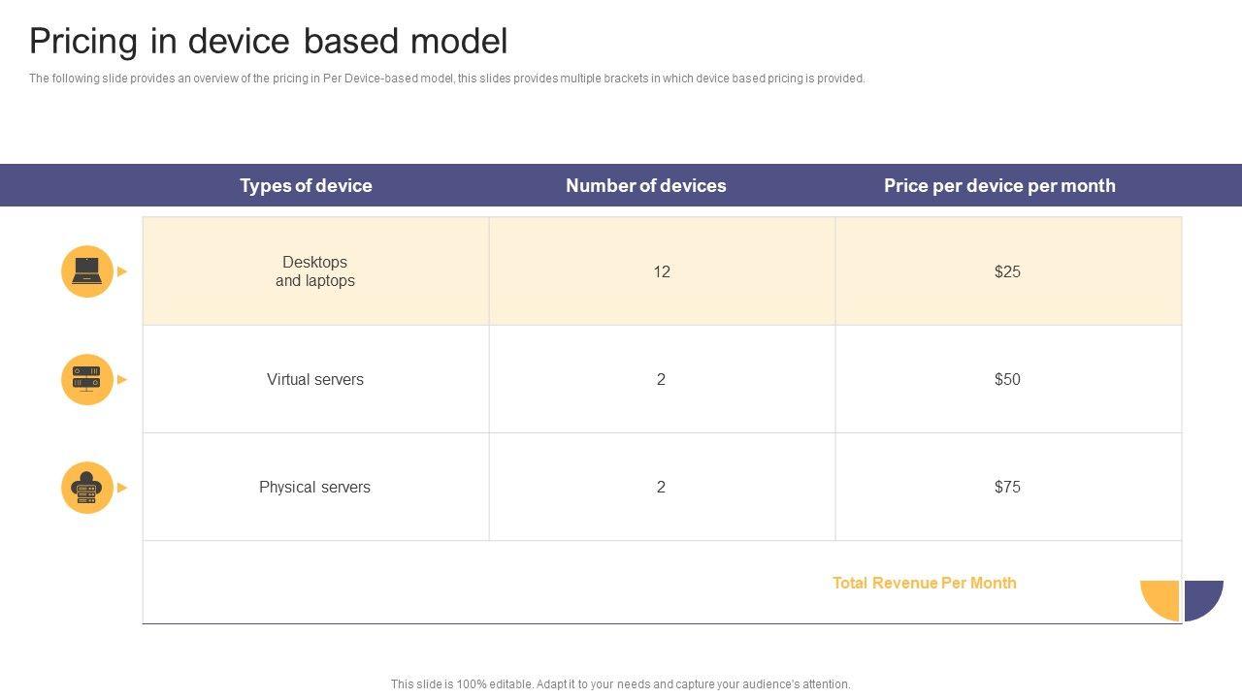Select the cell showing 12 devices
Screen dimensions: 1242x698
click(662, 271)
